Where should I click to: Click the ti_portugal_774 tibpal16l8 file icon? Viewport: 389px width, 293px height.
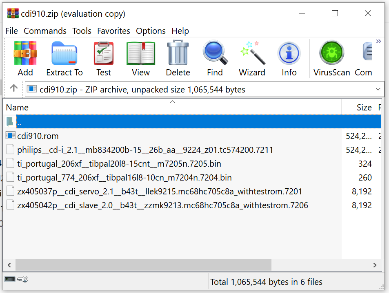point(11,177)
